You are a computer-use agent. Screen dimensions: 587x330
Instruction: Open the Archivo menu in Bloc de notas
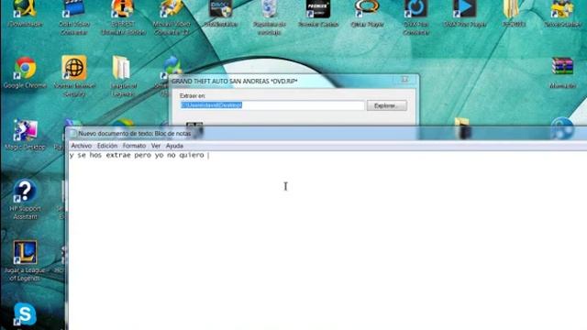click(x=82, y=146)
